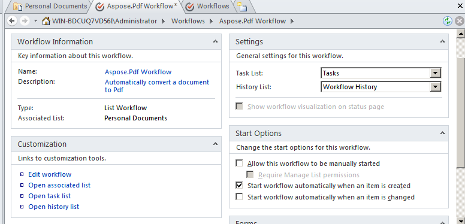Image resolution: width=465 pixels, height=224 pixels.
Task: Click the Open history list link
Action: [x=54, y=207]
